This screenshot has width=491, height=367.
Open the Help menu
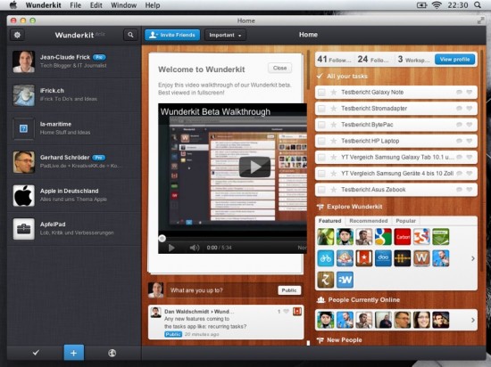coord(153,5)
